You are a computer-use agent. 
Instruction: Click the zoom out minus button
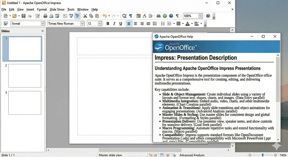pyautogui.click(x=250, y=155)
